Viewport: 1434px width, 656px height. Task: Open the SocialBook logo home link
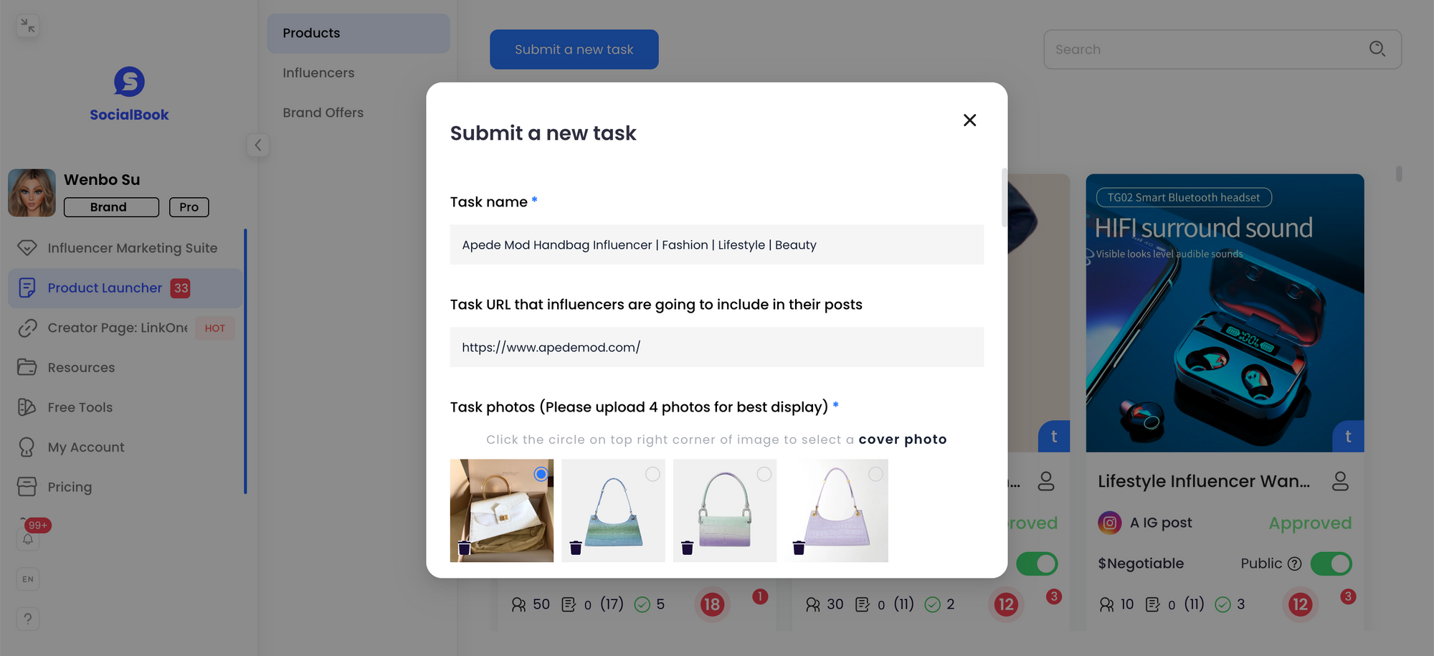[129, 94]
